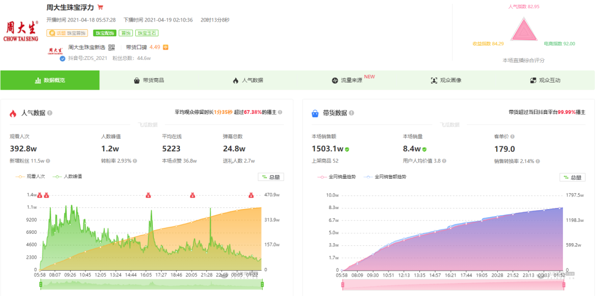The image size is (596, 296).
Task: Click the blue verified badge by 抖音号
Action: [62, 59]
